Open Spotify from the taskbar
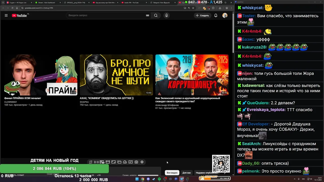 (159, 179)
